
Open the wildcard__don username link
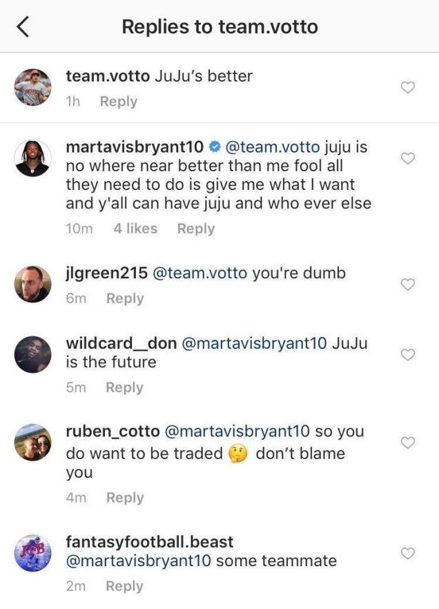pyautogui.click(x=120, y=343)
